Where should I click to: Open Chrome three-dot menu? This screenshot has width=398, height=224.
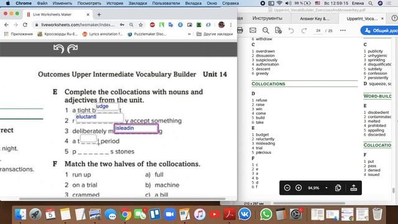point(231,25)
